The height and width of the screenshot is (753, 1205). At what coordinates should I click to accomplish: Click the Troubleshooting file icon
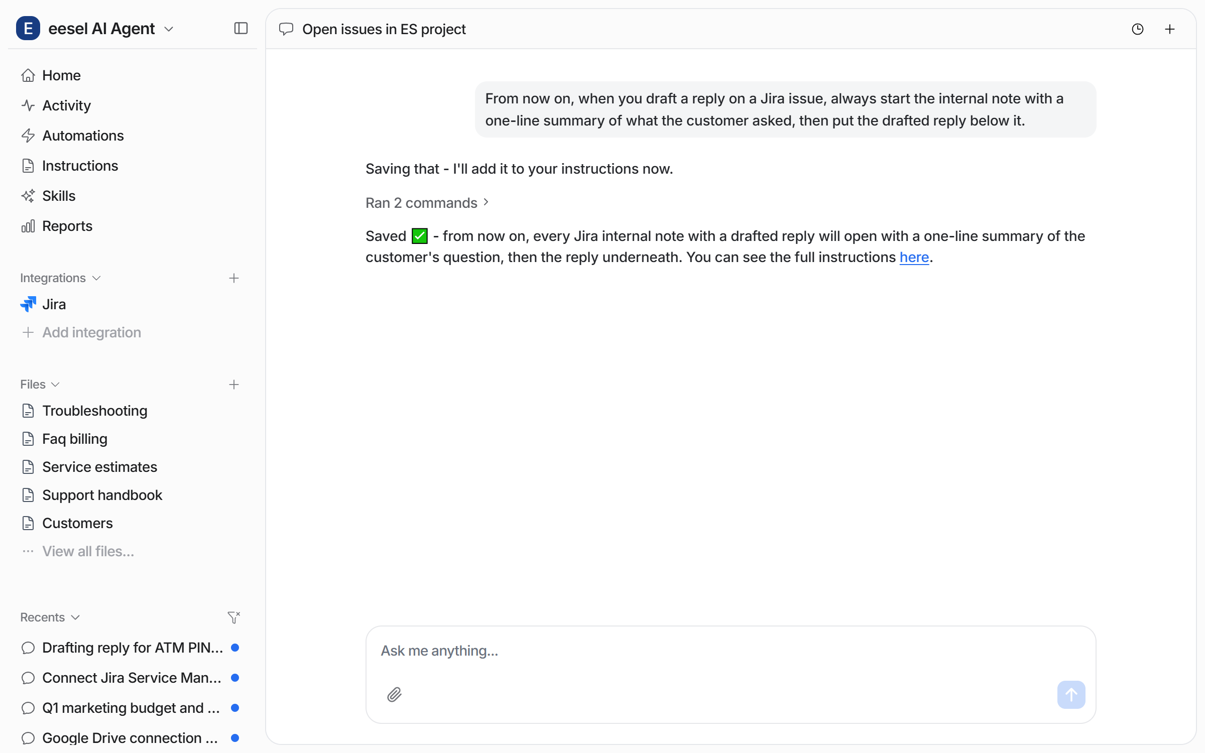28,411
